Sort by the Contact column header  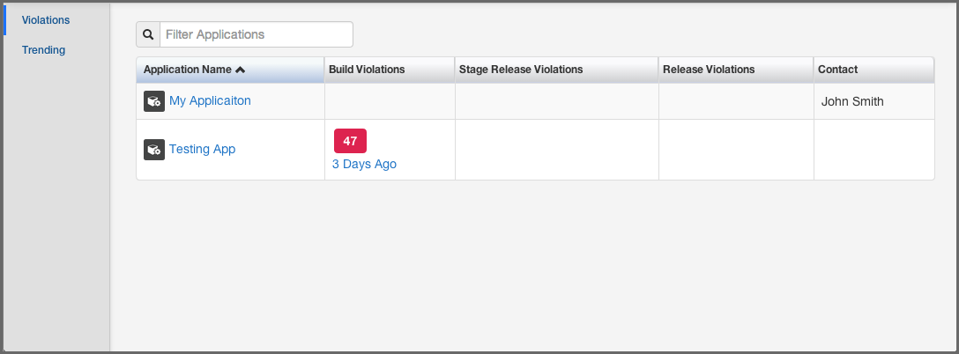click(874, 70)
